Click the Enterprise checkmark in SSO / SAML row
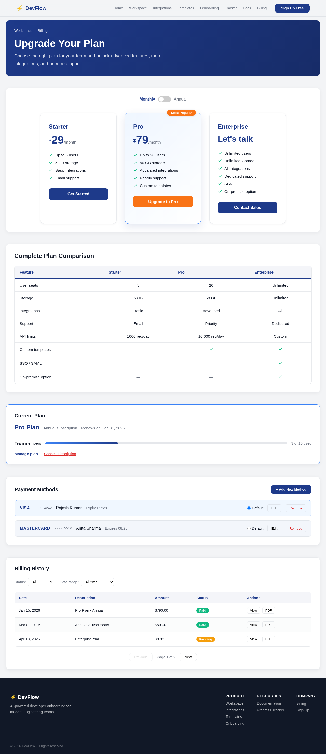 click(280, 363)
